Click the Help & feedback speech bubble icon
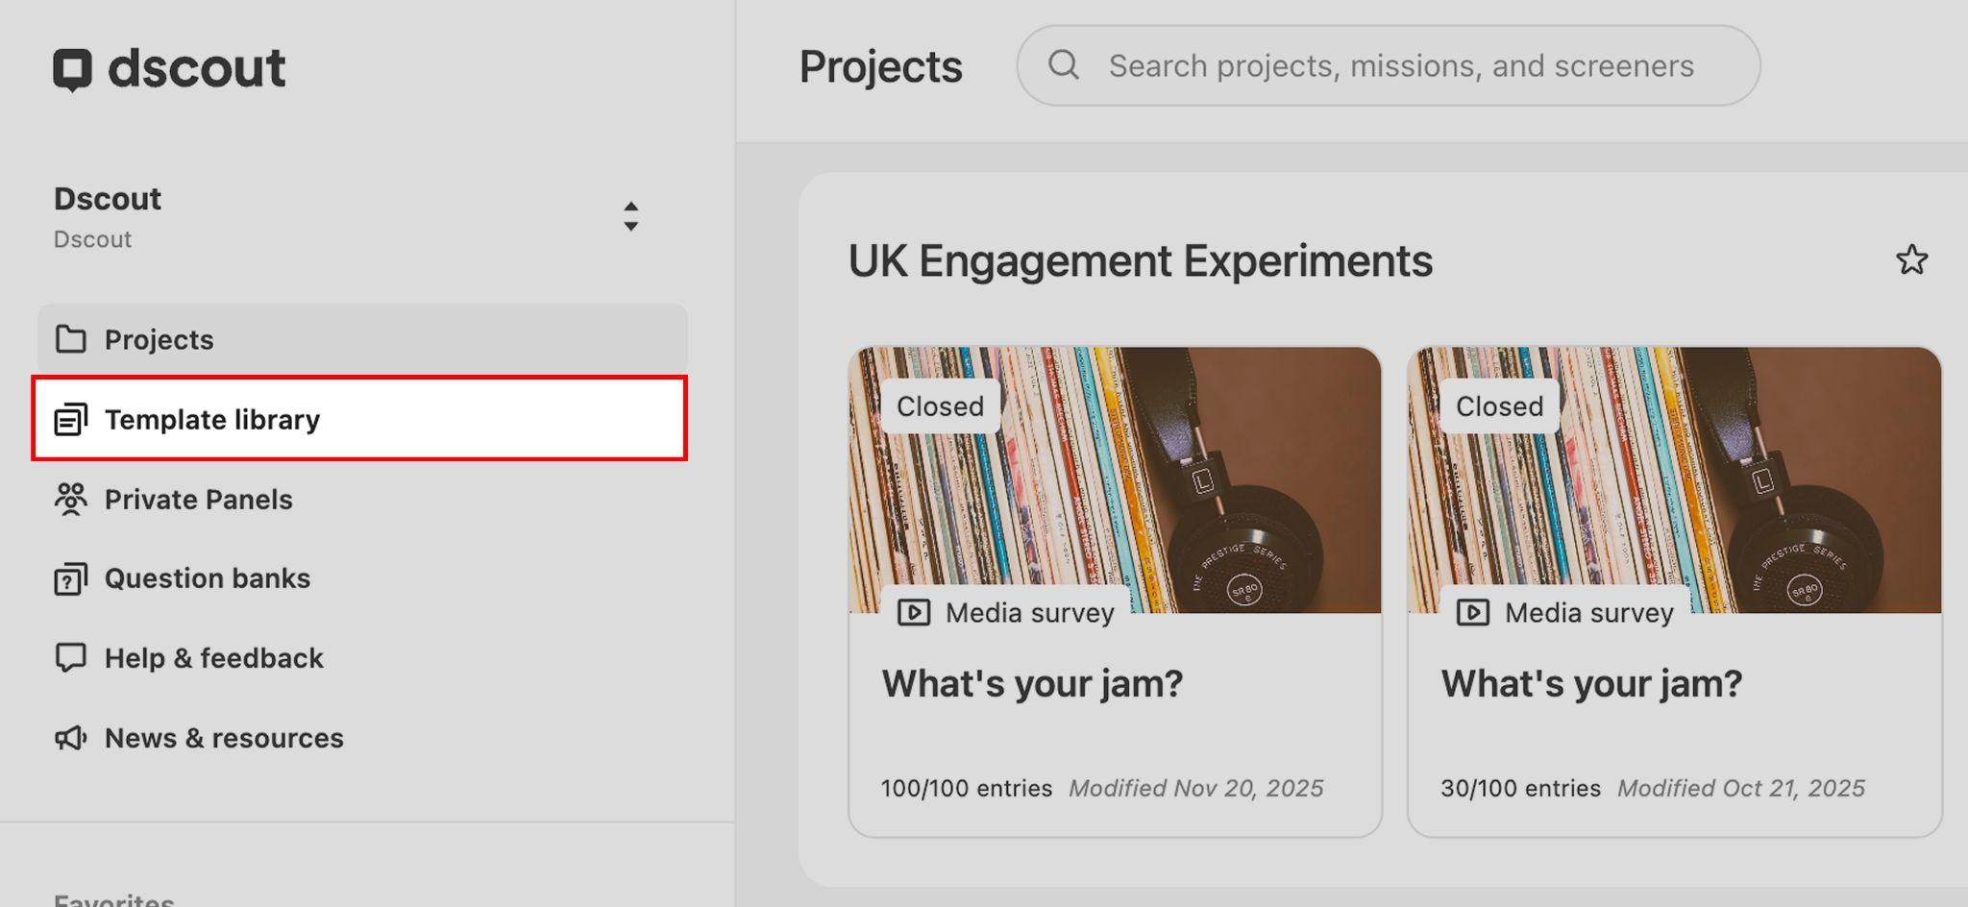Image resolution: width=1968 pixels, height=907 pixels. (x=70, y=658)
